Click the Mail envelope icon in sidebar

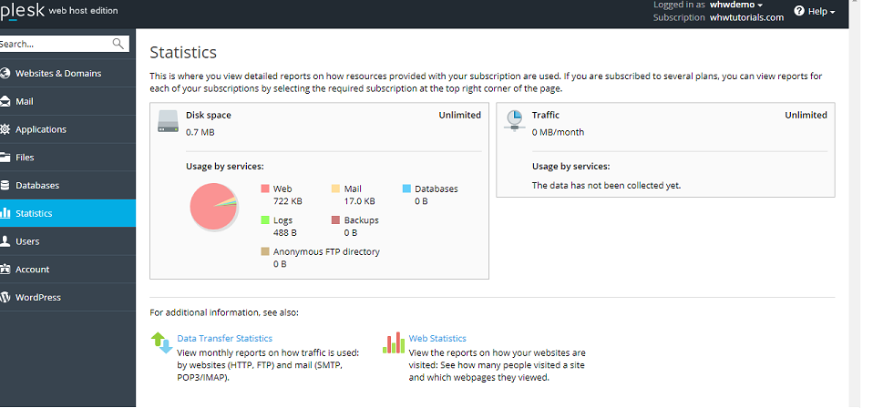tap(5, 102)
